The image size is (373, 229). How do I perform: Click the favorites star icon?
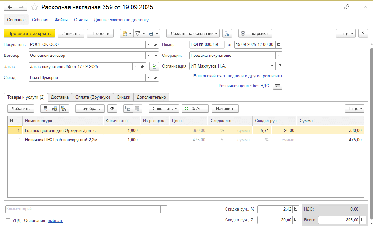(x=35, y=7)
